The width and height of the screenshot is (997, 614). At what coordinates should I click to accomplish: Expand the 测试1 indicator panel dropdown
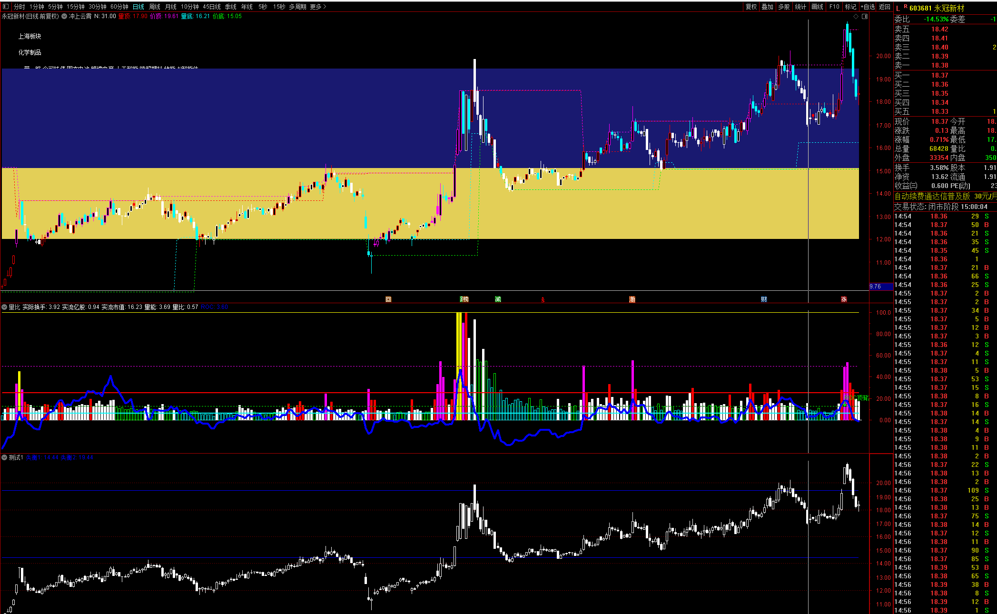pyautogui.click(x=4, y=457)
